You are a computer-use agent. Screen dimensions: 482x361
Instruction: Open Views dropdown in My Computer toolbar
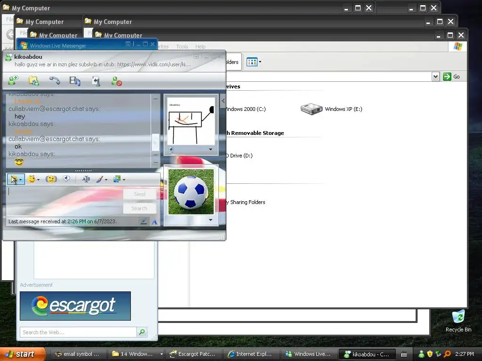click(254, 62)
